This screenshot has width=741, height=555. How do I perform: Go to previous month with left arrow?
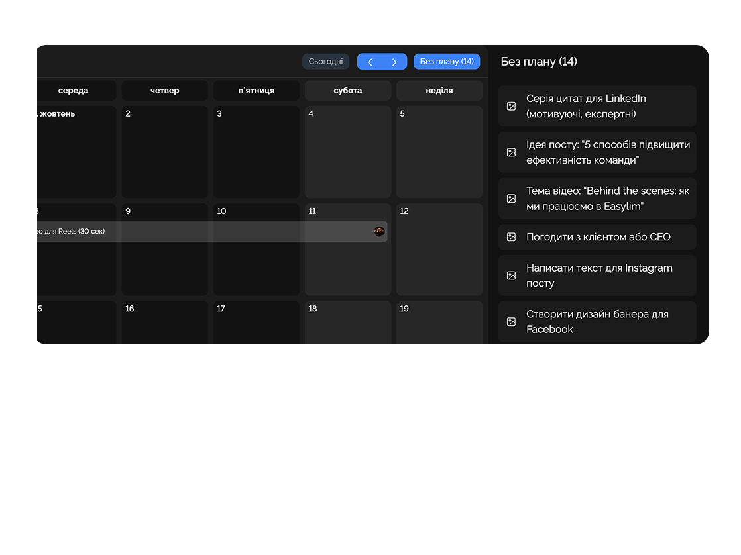click(370, 62)
